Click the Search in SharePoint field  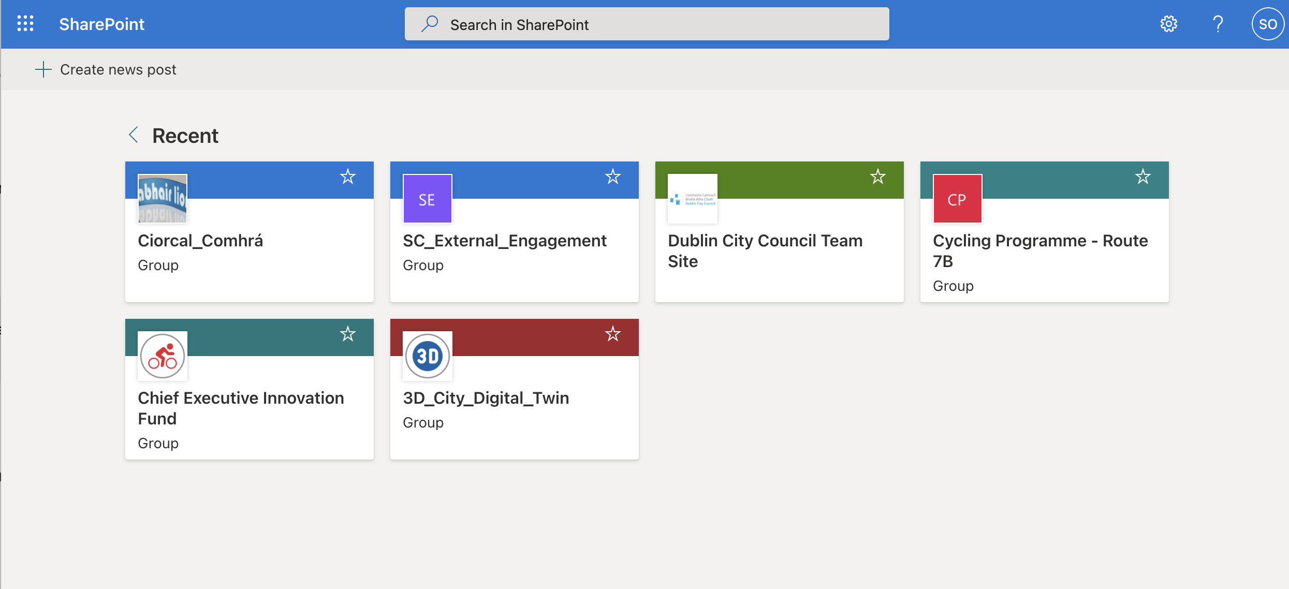point(647,24)
